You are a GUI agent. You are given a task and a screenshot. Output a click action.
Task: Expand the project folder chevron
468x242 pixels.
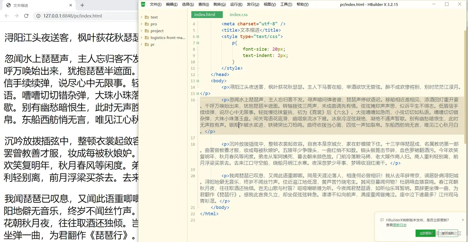click(142, 31)
